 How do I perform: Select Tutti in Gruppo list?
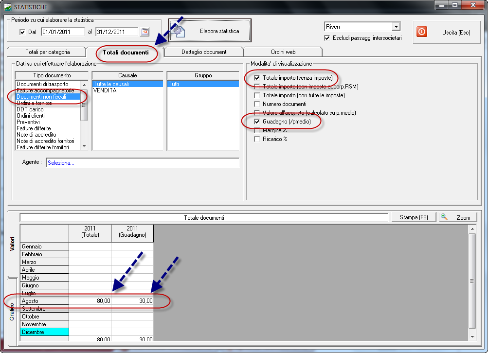click(203, 84)
